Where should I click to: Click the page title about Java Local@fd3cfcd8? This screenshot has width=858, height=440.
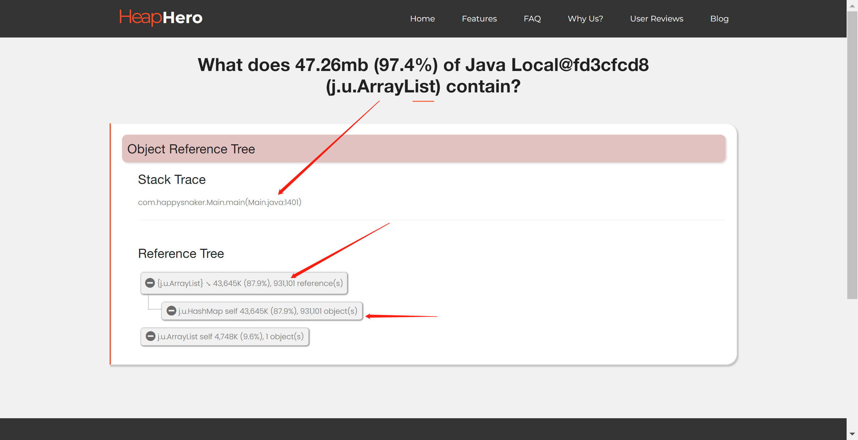coord(423,76)
